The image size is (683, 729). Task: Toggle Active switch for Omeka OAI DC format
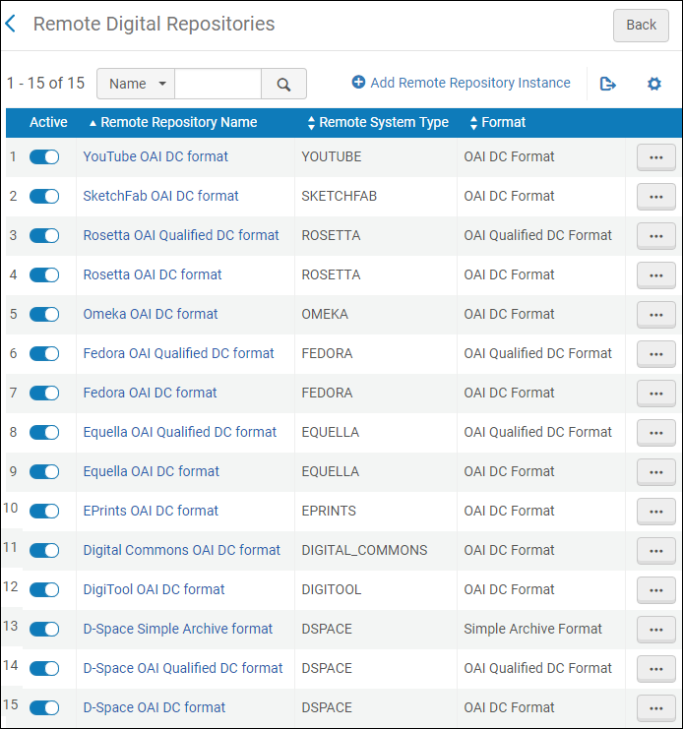[x=44, y=314]
